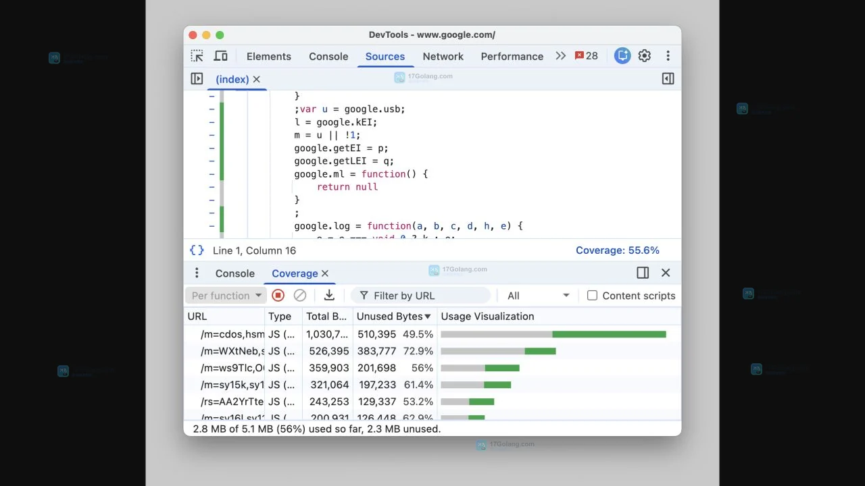Select the /m=ws9Tlc coverage row

pos(432,368)
